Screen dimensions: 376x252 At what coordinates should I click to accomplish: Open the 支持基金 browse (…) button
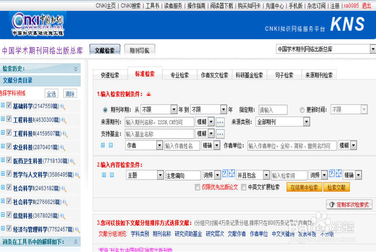[220, 134]
